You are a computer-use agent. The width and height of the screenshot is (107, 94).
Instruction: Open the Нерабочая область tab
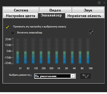pos(85,16)
